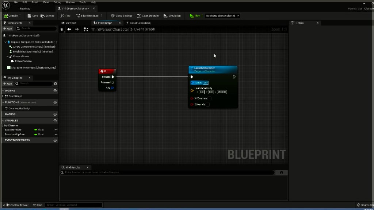
Task: Click the green Play button
Action: [x=195, y=16]
